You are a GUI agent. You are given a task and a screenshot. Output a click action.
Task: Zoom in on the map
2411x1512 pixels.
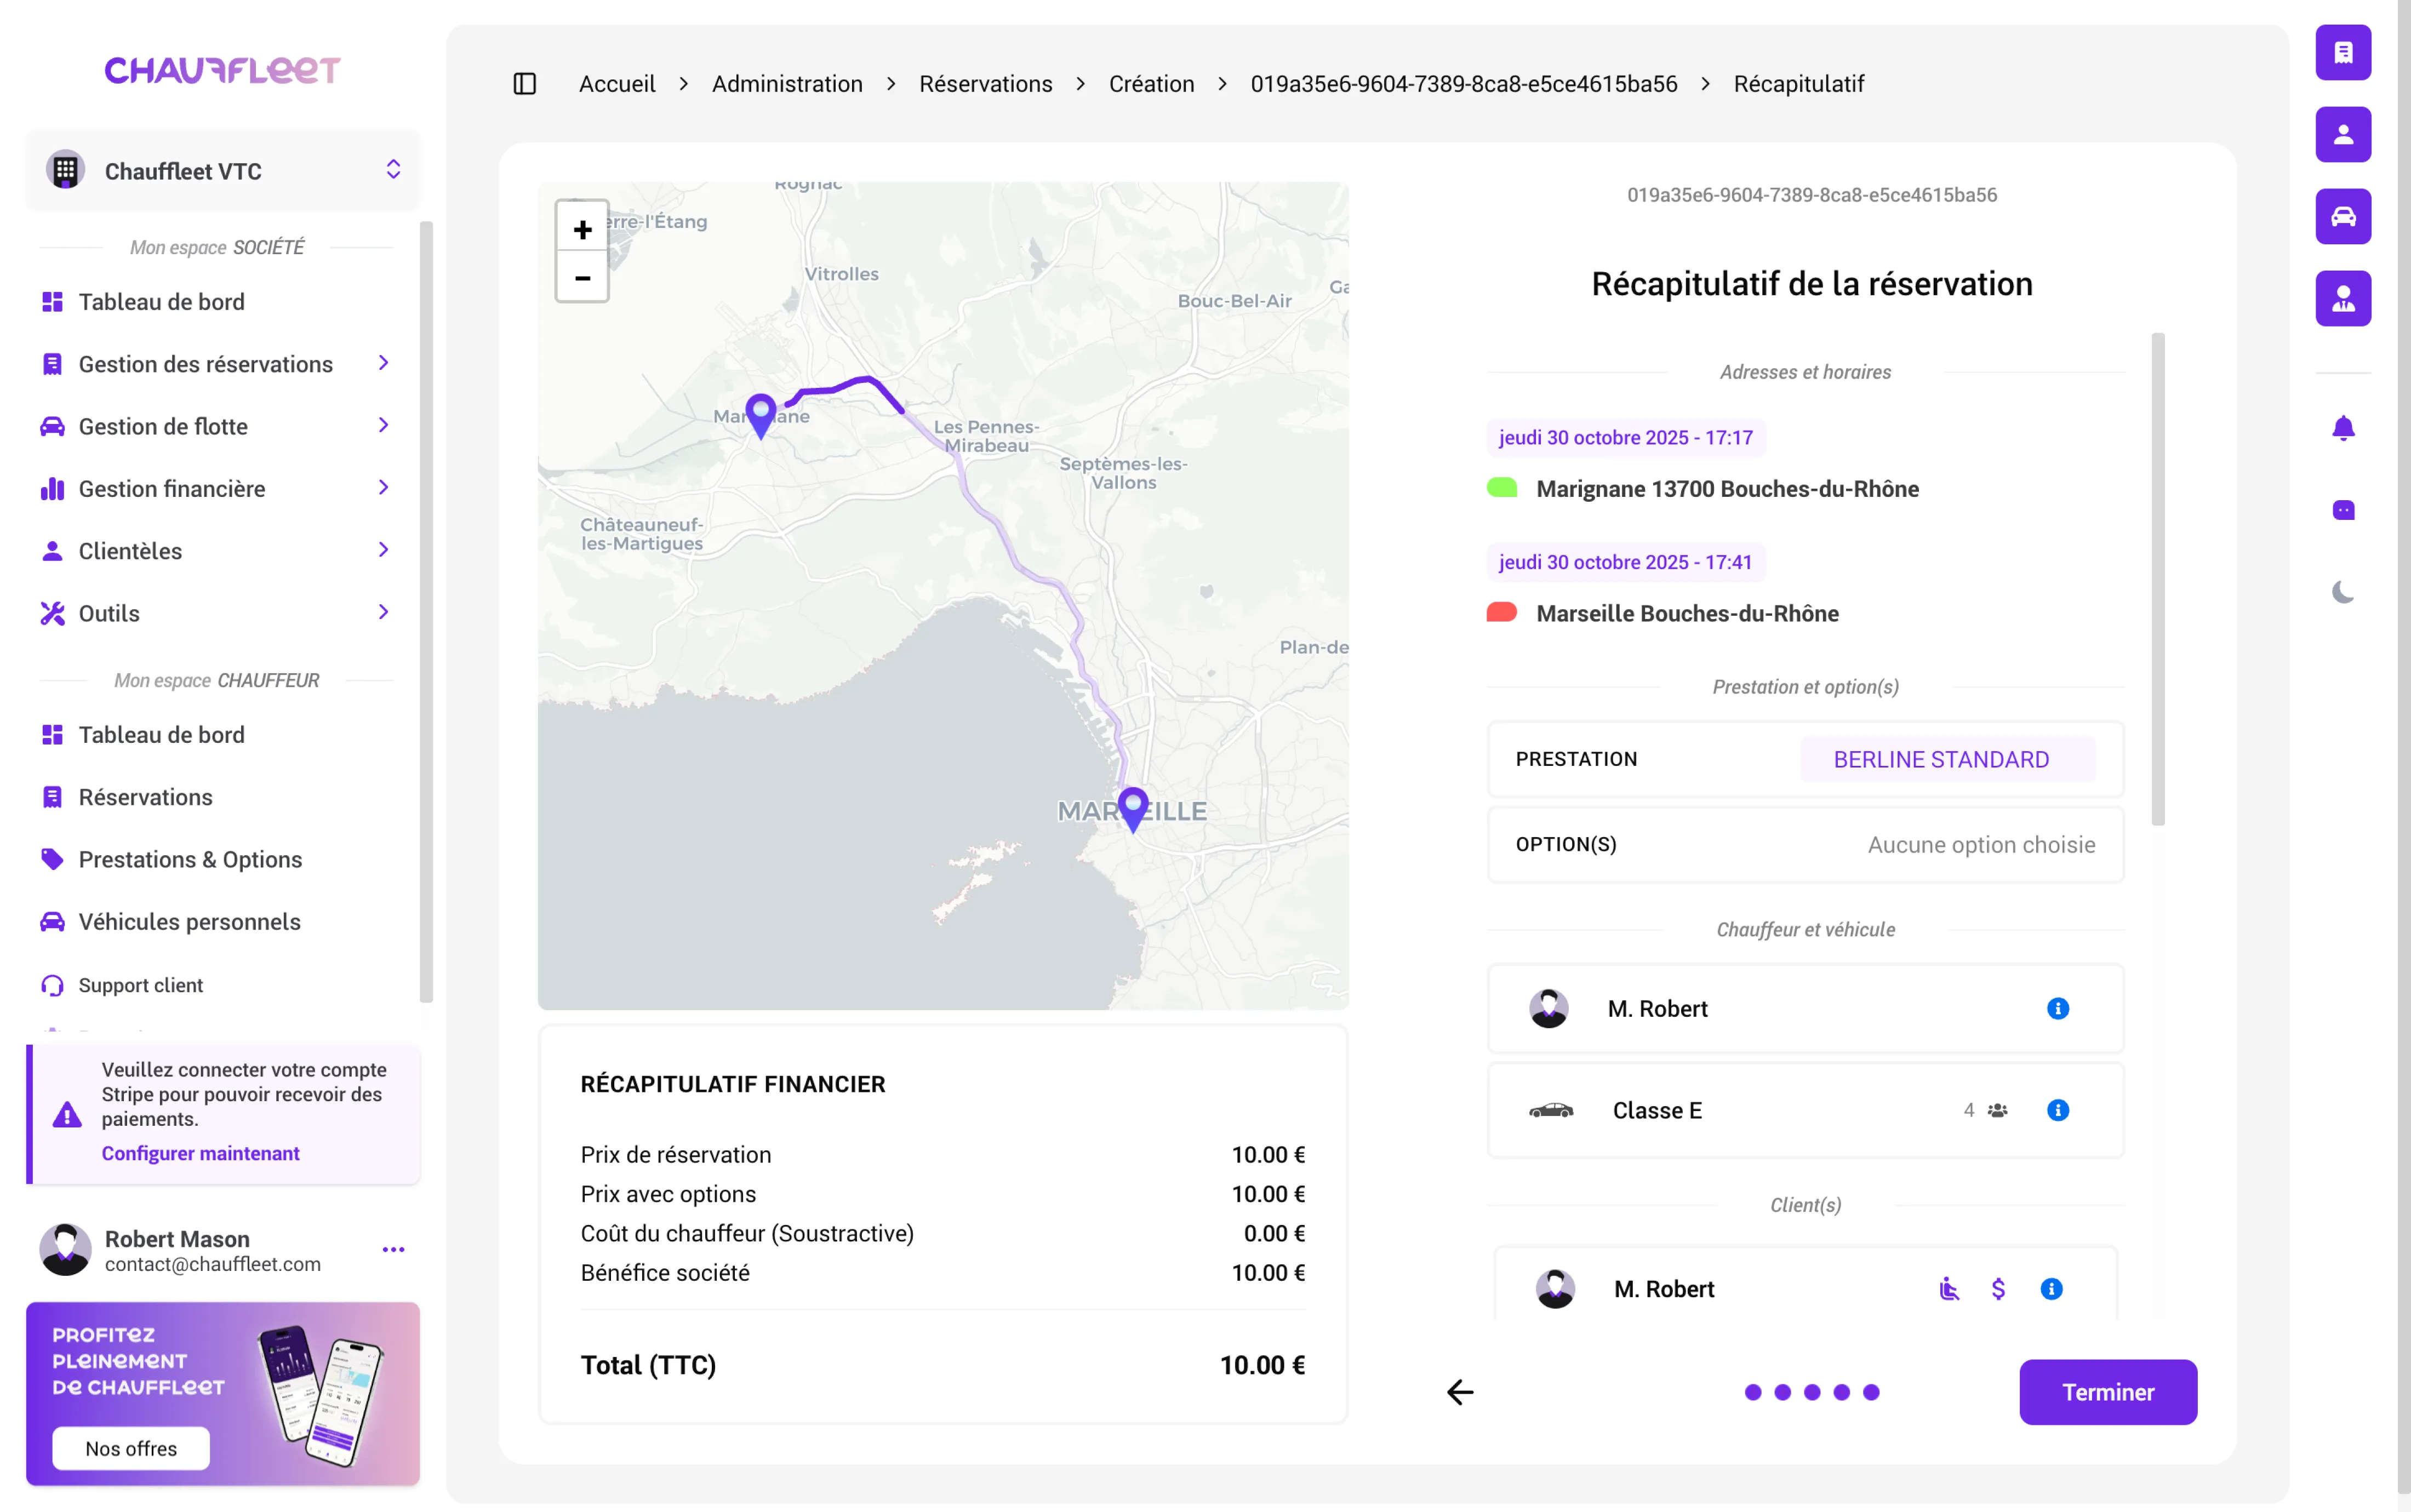tap(582, 229)
